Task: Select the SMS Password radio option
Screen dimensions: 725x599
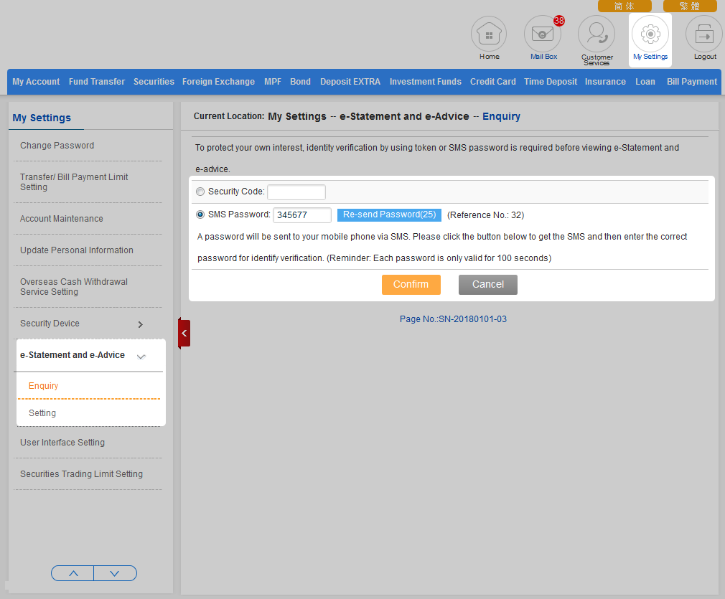Action: point(200,214)
